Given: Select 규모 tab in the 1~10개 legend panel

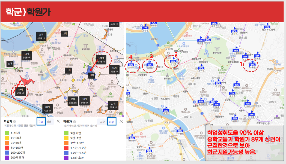Looking at the screenshot, I should 41,122.
